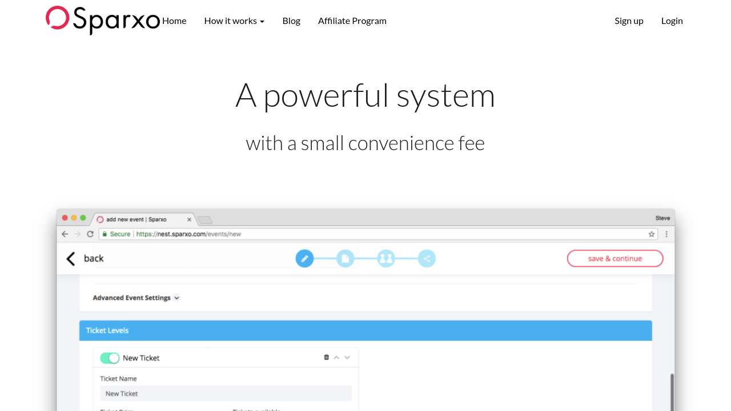Image resolution: width=731 pixels, height=411 pixels.
Task: Go to the Home menu item
Action: point(174,21)
